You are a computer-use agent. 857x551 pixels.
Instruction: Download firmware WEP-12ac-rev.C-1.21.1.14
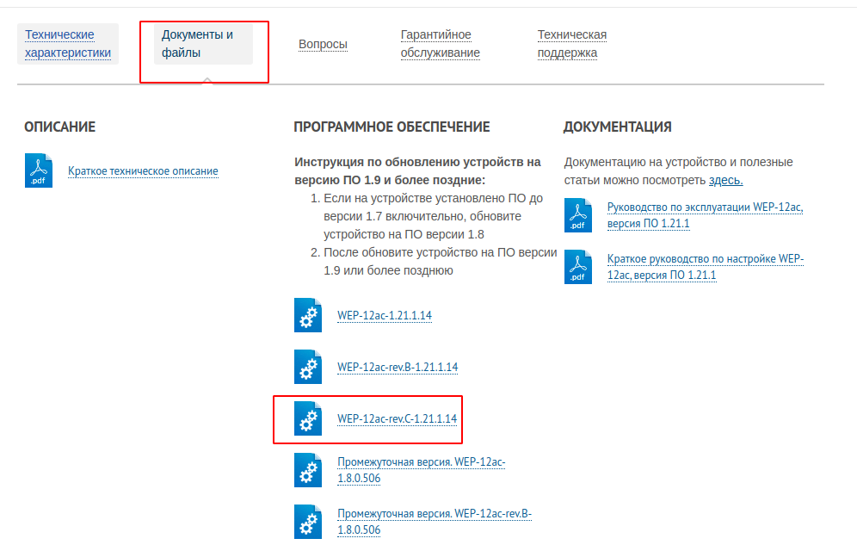[x=397, y=418]
